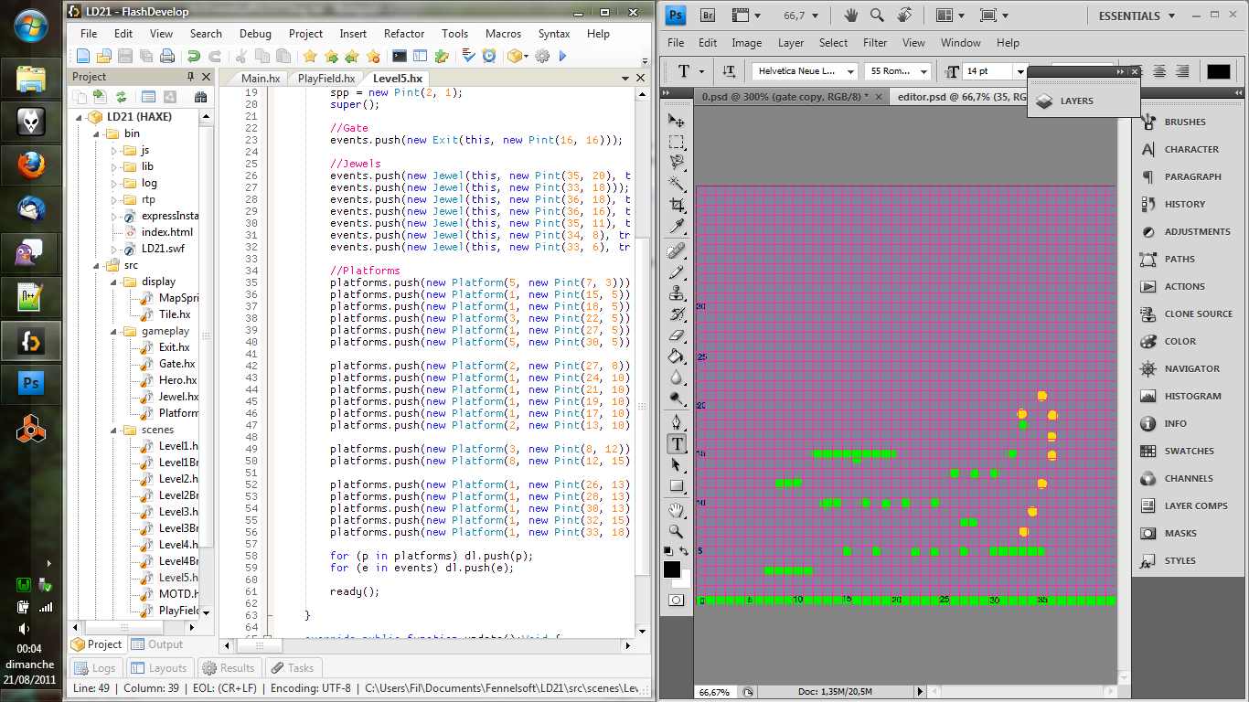Toggle text orientation in options bar

(729, 71)
